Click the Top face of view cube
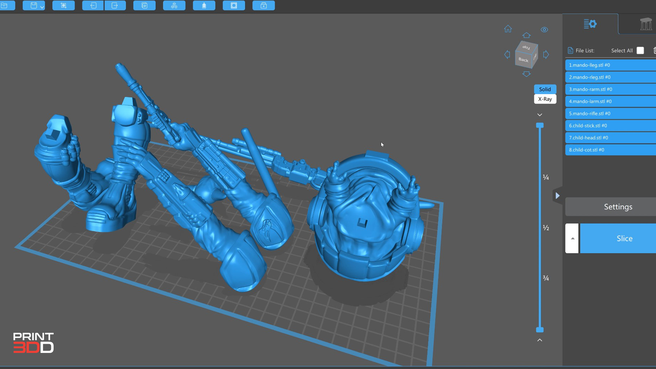 (527, 47)
